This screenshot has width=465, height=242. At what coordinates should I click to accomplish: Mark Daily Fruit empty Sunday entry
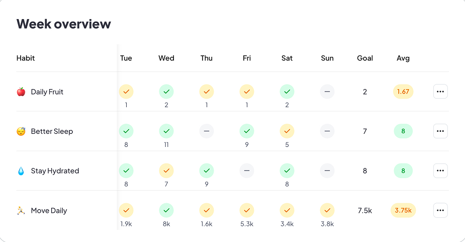327,92
